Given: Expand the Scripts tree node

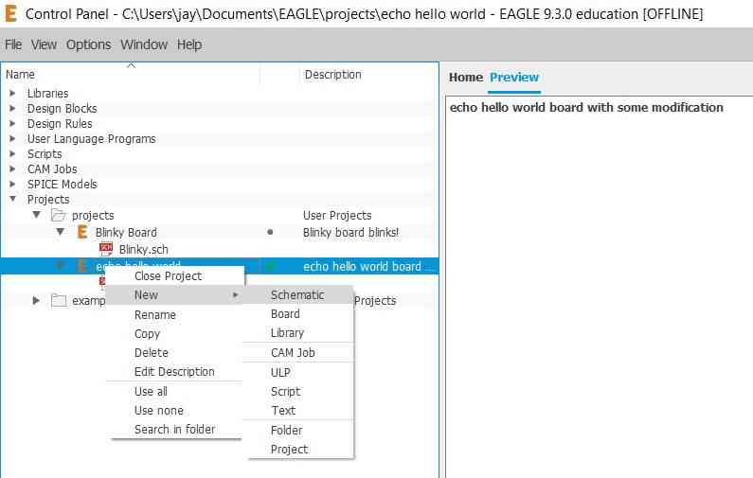Looking at the screenshot, I should click(13, 154).
